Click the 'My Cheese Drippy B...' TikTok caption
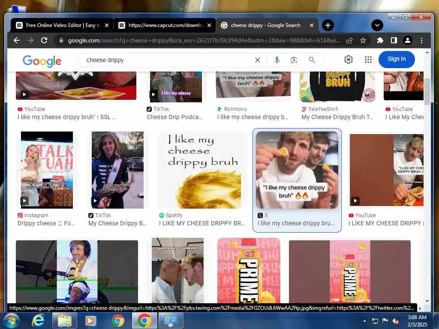 pyautogui.click(x=117, y=223)
